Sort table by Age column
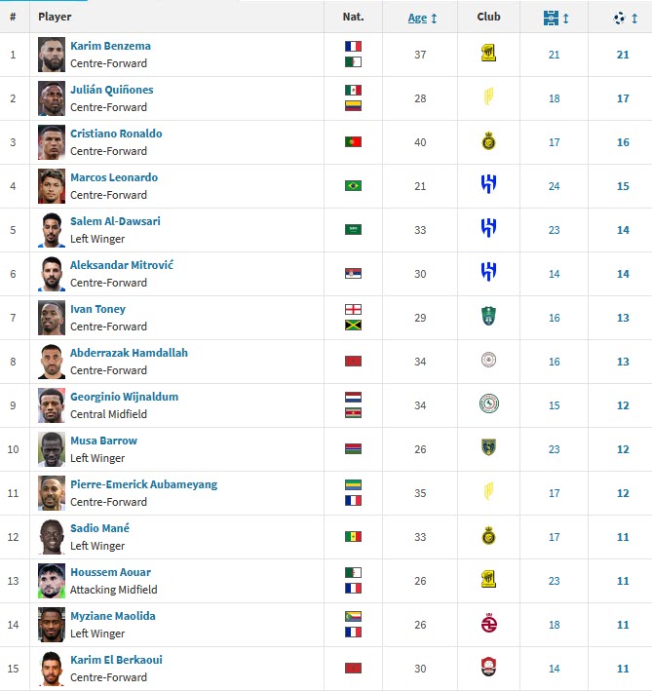 coord(422,19)
